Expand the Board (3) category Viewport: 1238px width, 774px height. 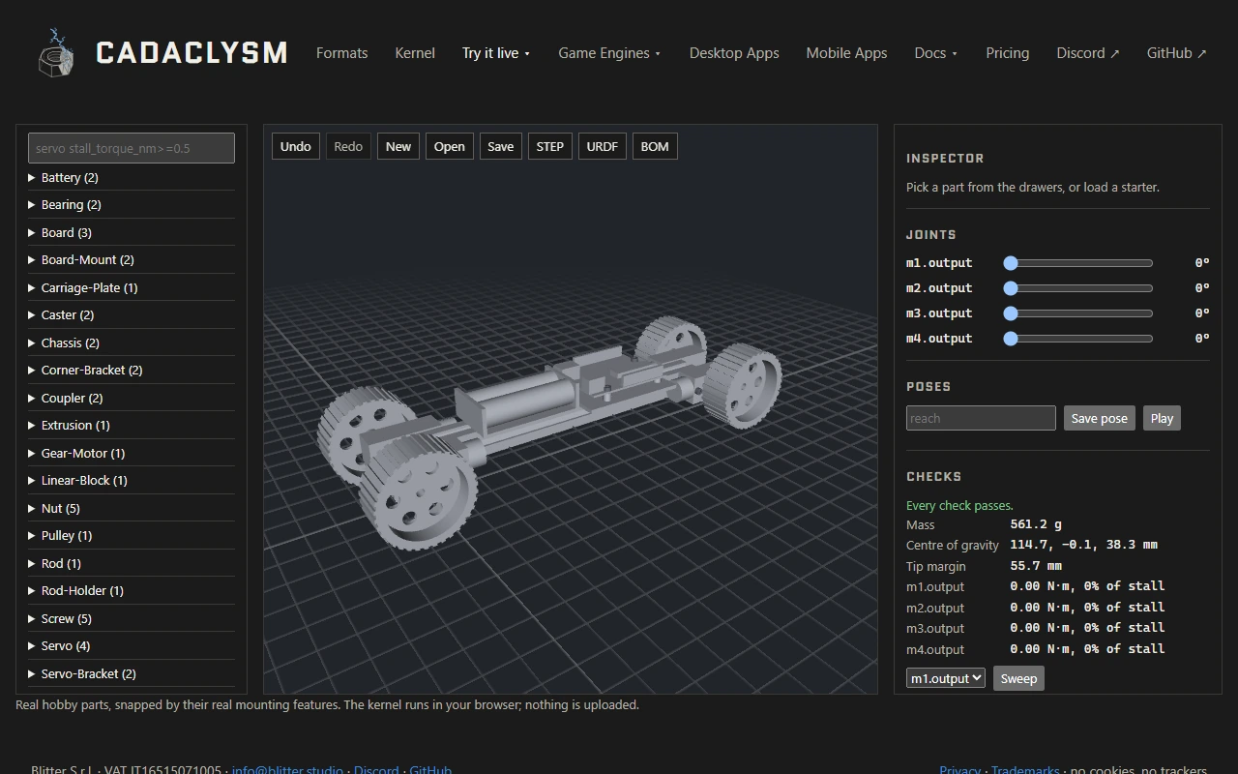(132, 233)
